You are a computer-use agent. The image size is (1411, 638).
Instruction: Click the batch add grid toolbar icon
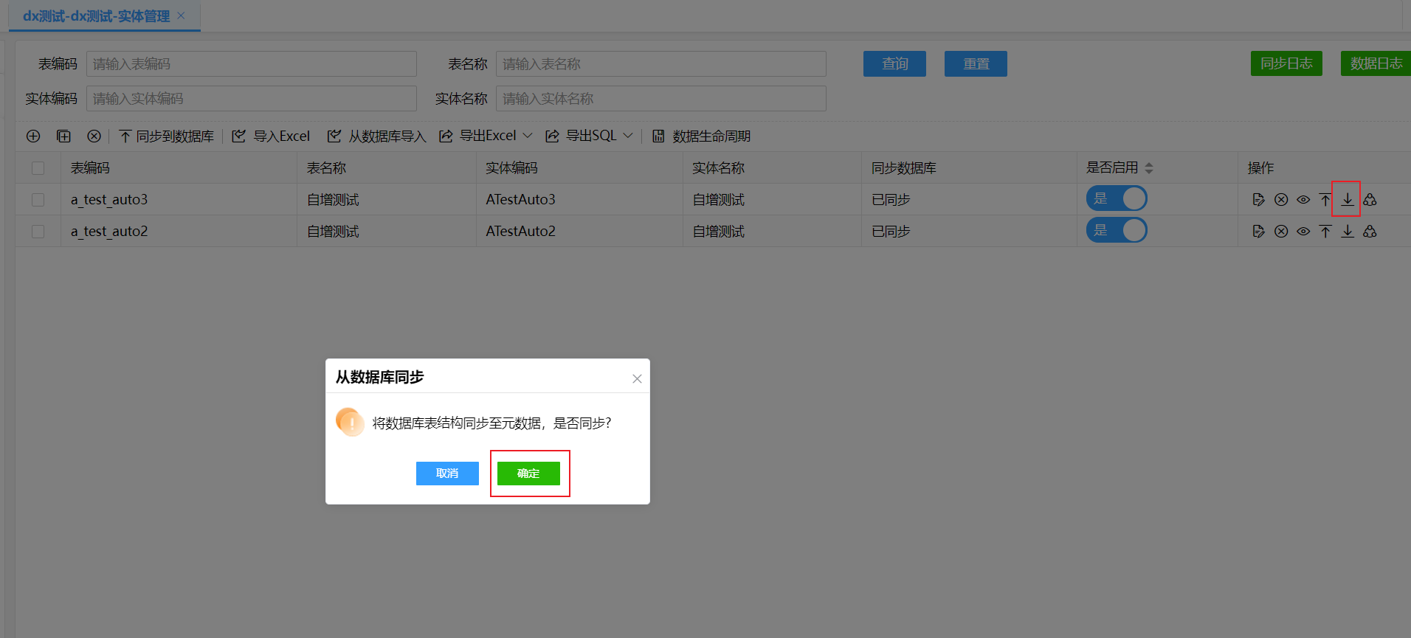point(64,136)
